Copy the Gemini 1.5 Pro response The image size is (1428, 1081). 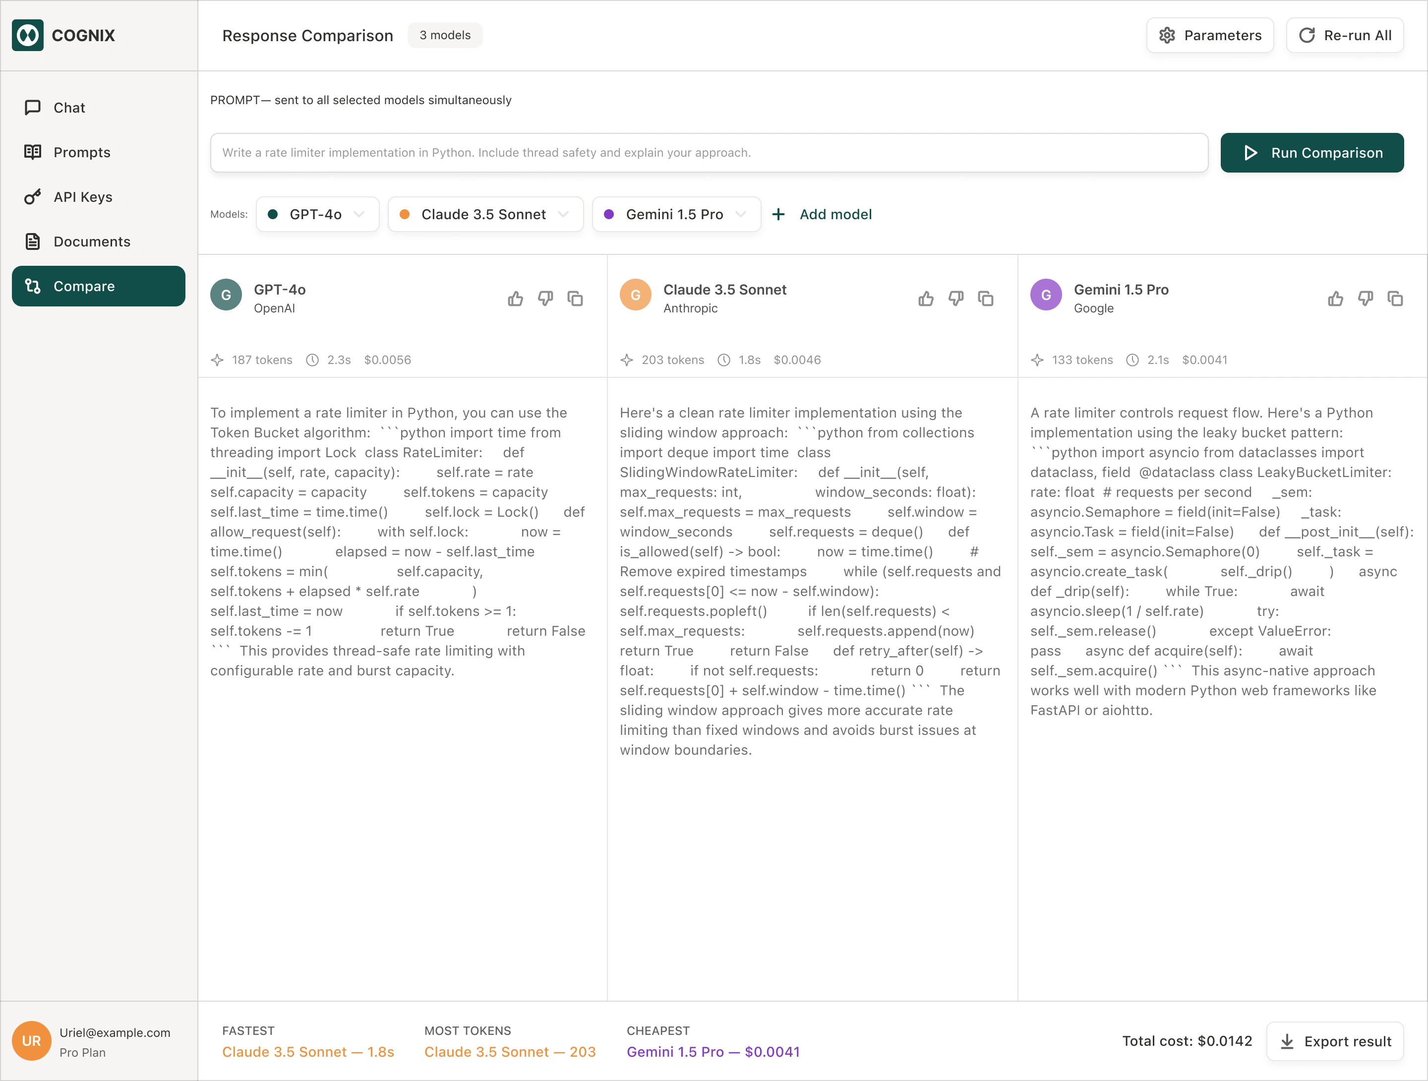pyautogui.click(x=1394, y=299)
